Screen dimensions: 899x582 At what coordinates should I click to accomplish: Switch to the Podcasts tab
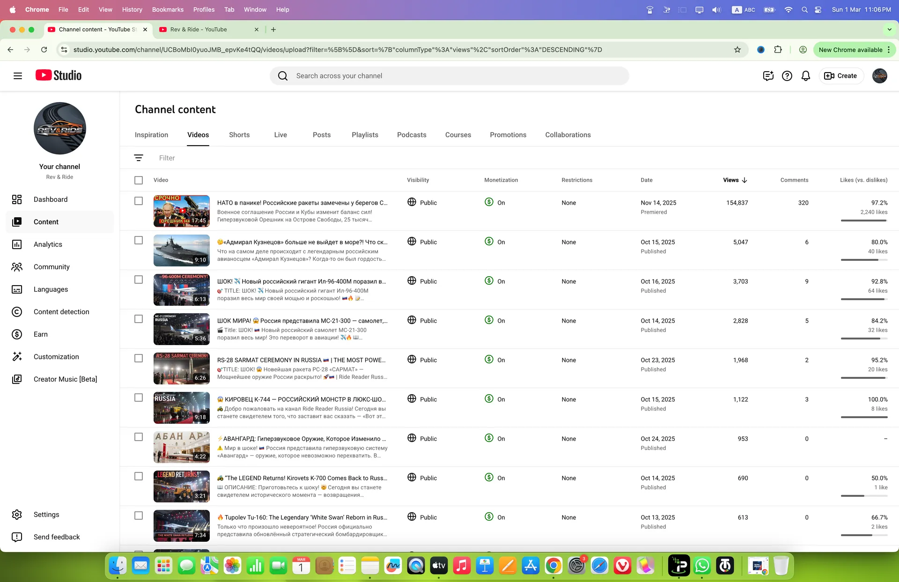click(412, 135)
